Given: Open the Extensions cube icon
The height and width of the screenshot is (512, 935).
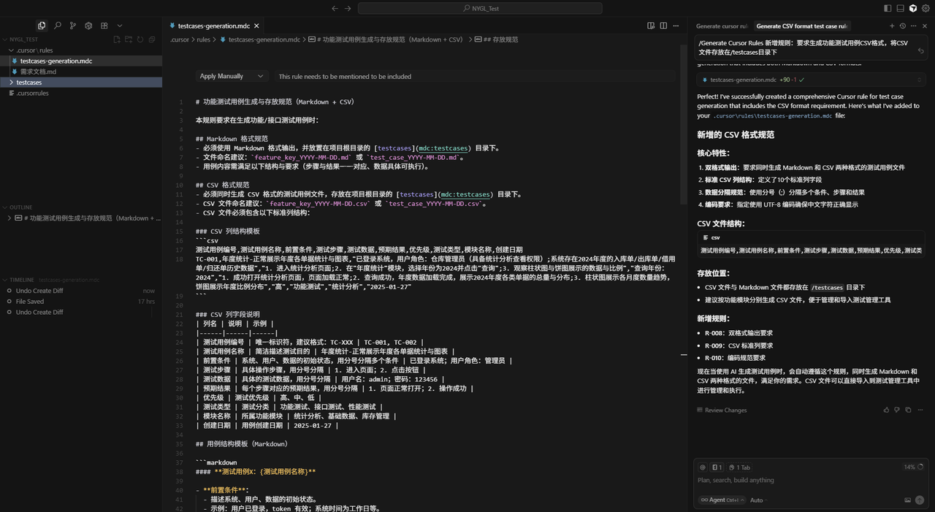Looking at the screenshot, I should click(x=88, y=26).
